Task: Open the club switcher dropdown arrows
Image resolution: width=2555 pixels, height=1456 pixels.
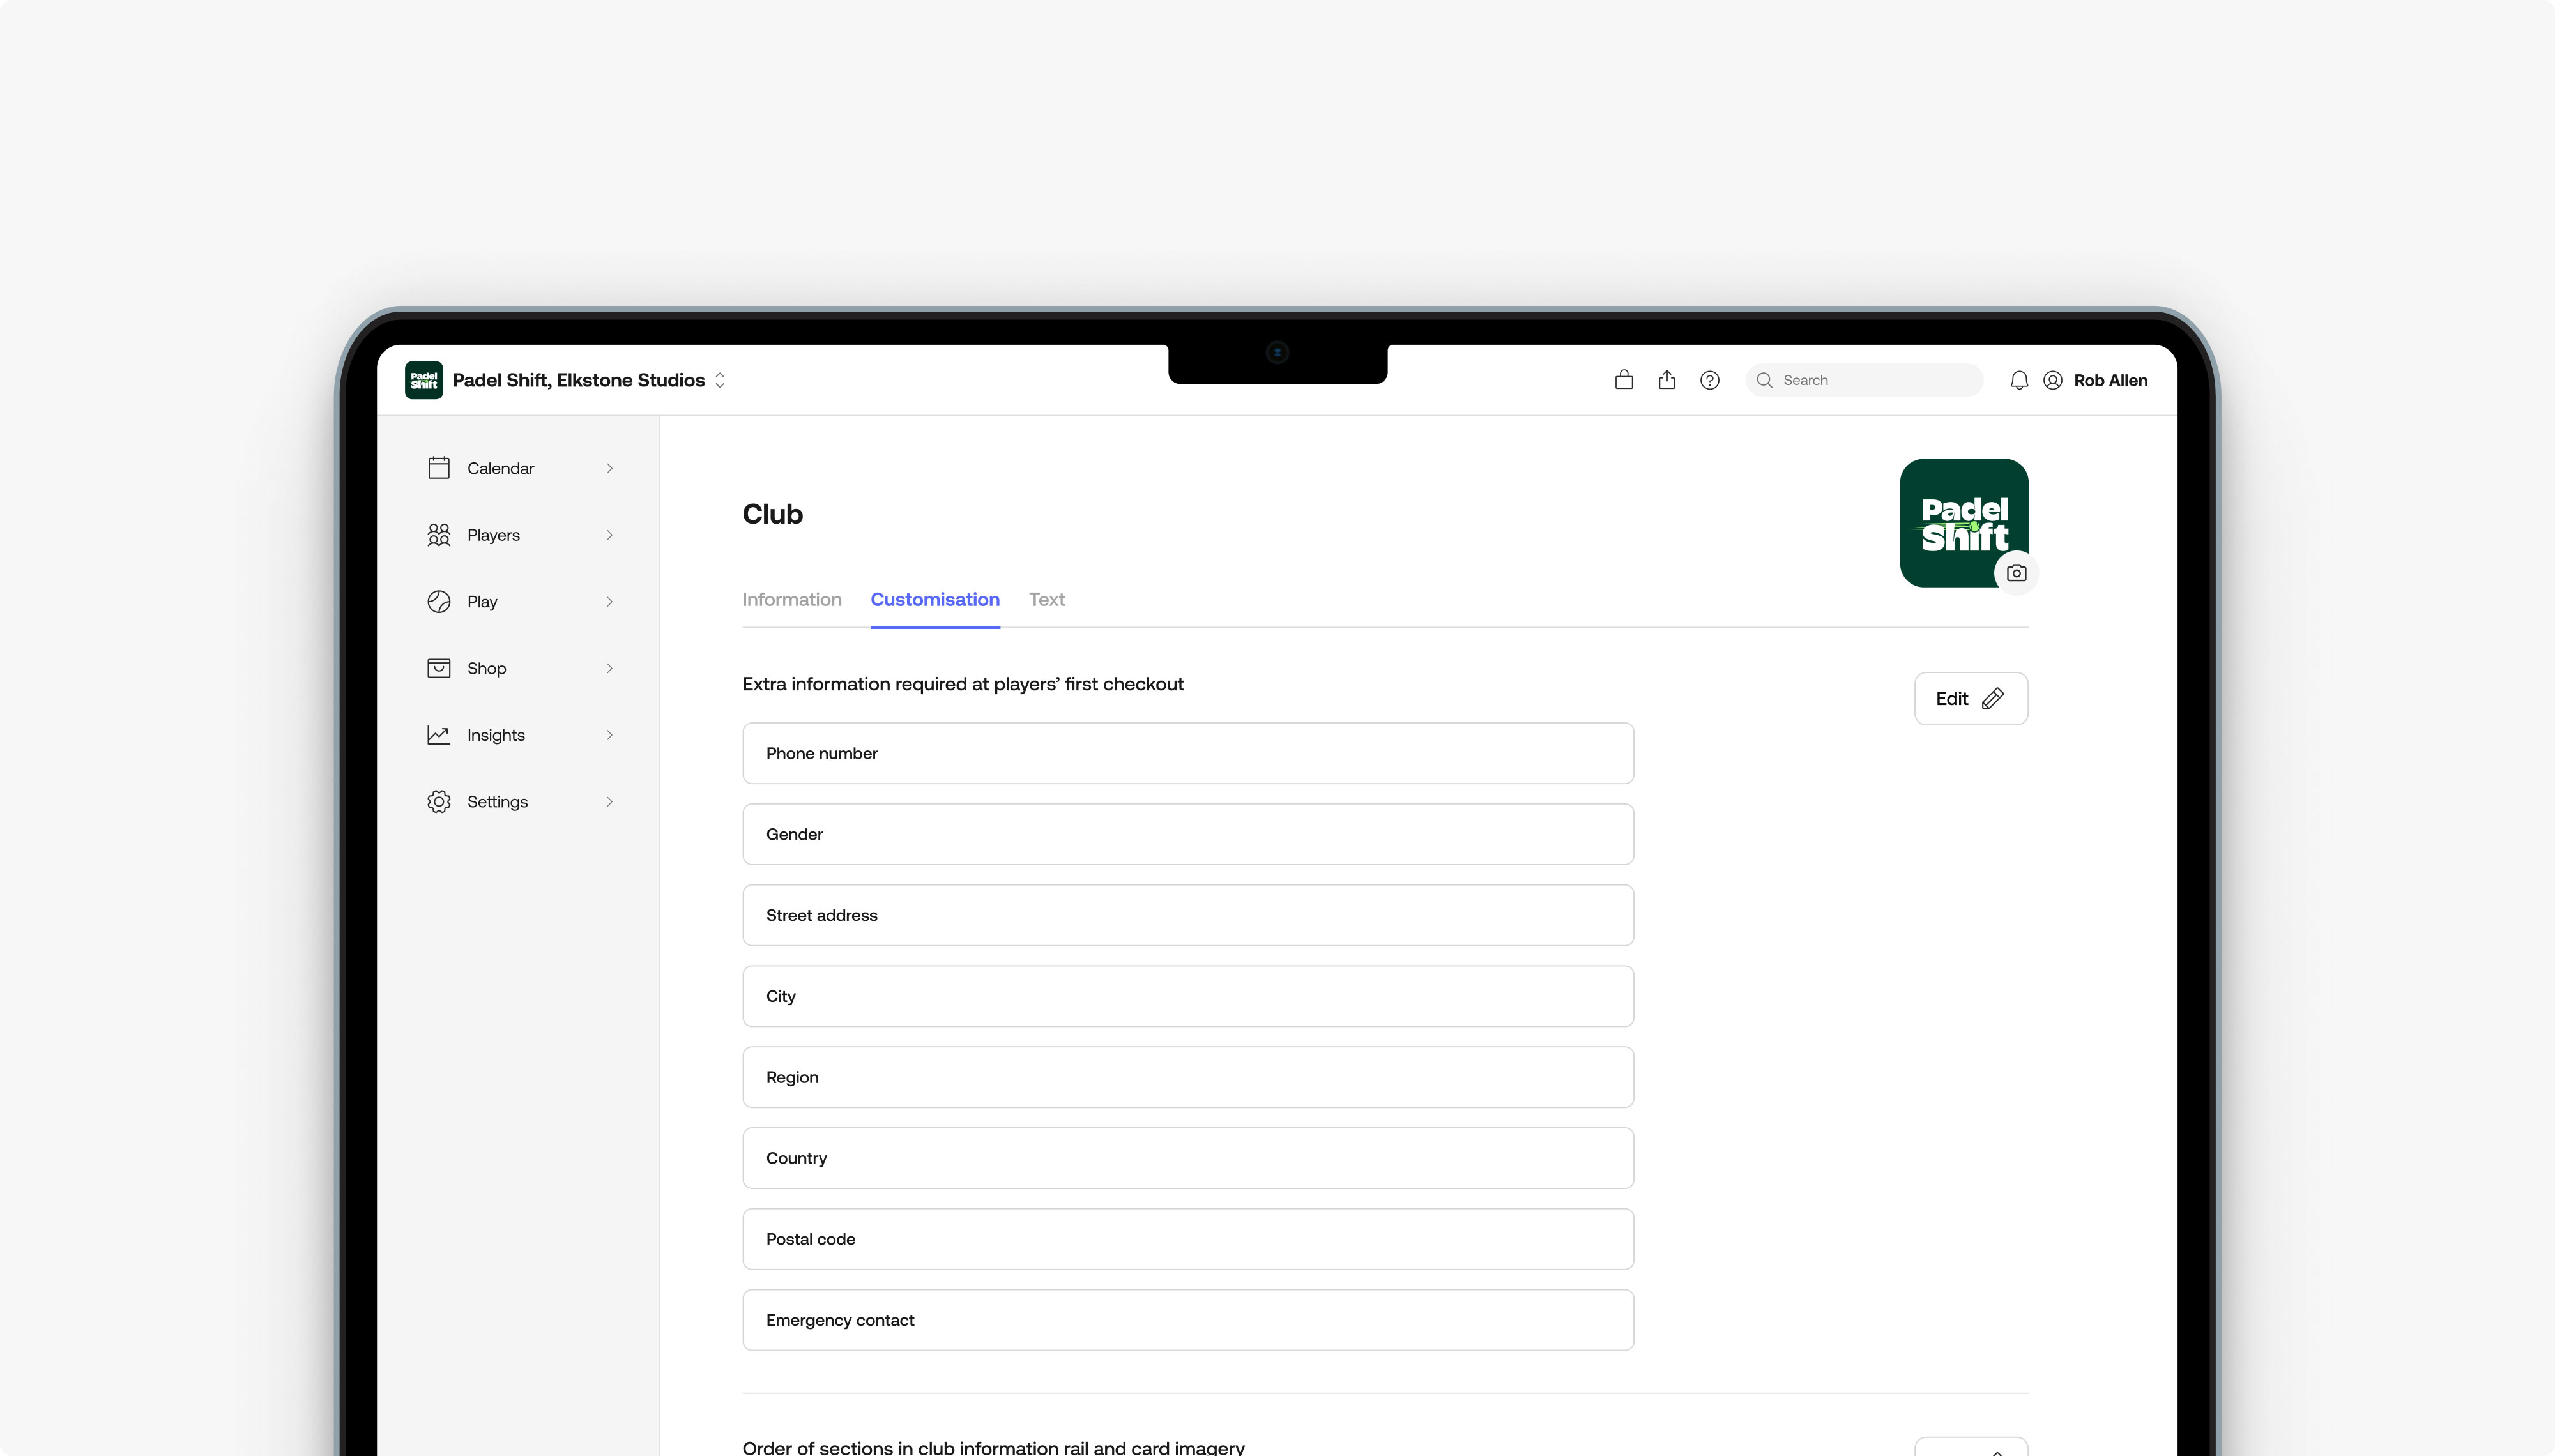Action: click(x=719, y=380)
